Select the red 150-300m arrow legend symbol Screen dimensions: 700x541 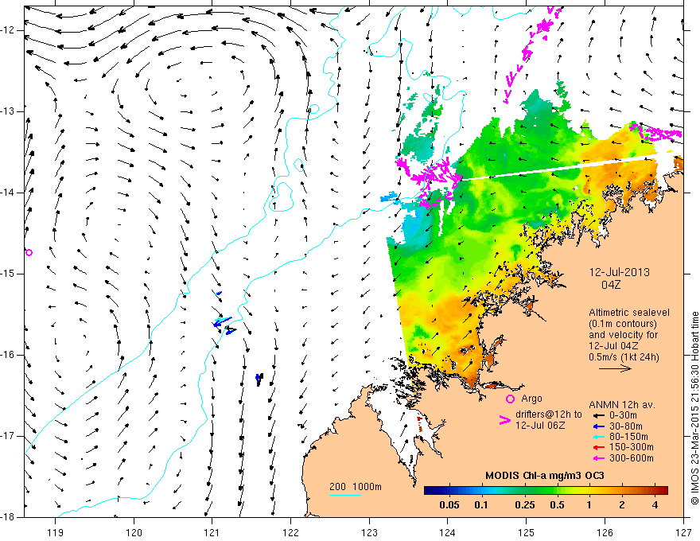pos(599,447)
